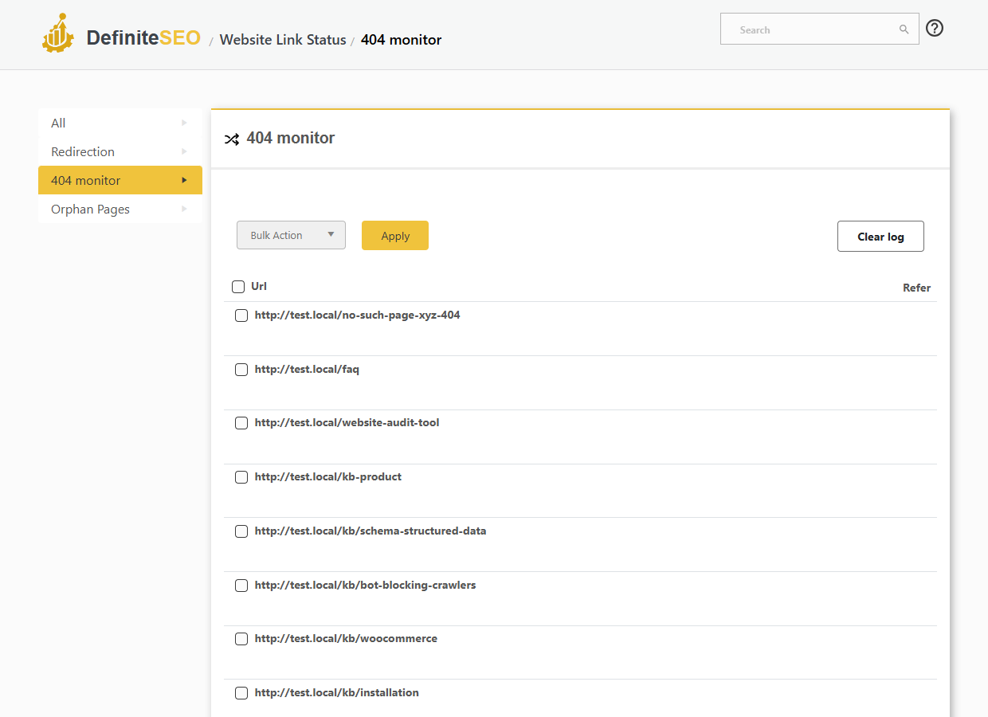
Task: Click the magnifier icon in search box
Action: pos(904,29)
